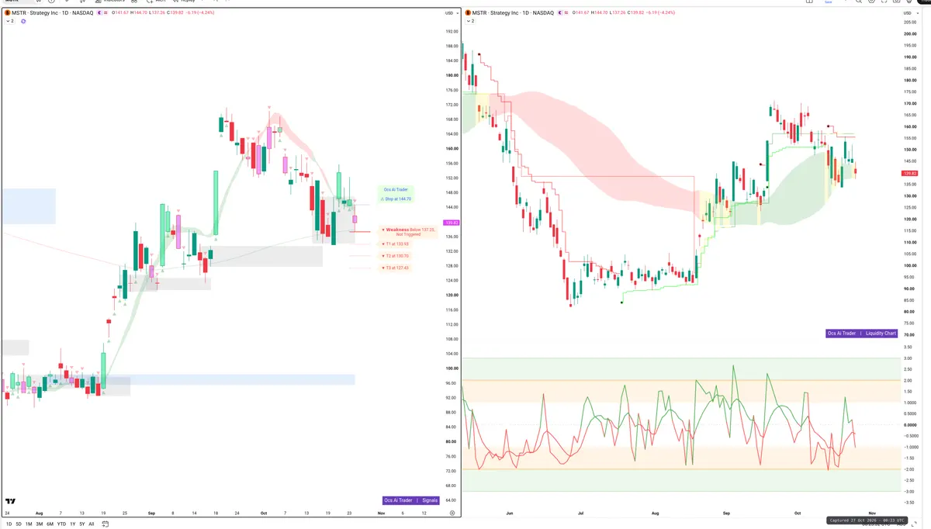Click the TradingView logo in left chart
The height and width of the screenshot is (529, 931).
(11, 501)
